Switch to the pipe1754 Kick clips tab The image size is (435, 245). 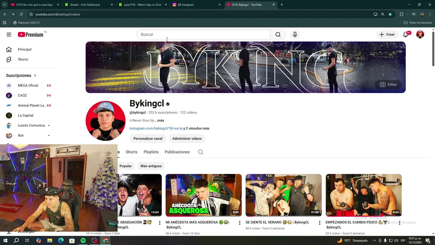coord(143,5)
